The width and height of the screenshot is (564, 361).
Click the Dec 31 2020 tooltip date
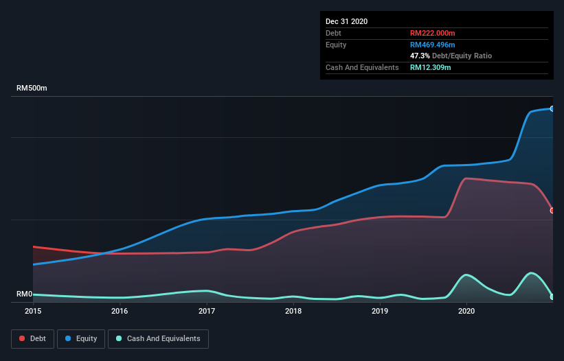(346, 21)
